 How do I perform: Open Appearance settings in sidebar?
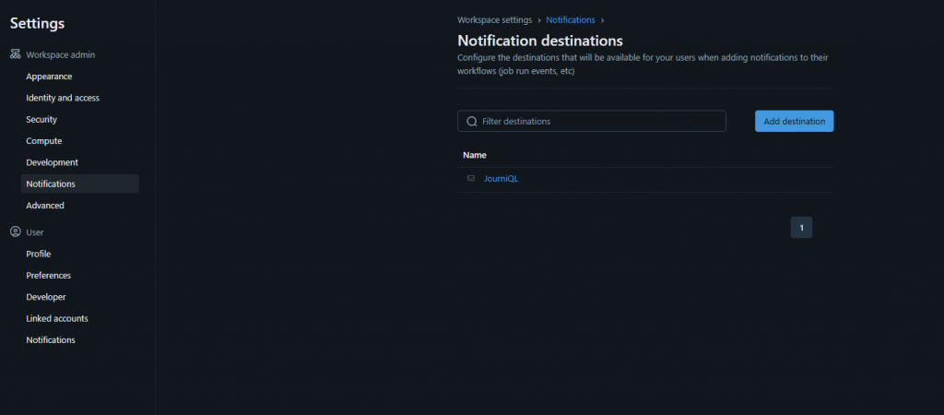49,77
